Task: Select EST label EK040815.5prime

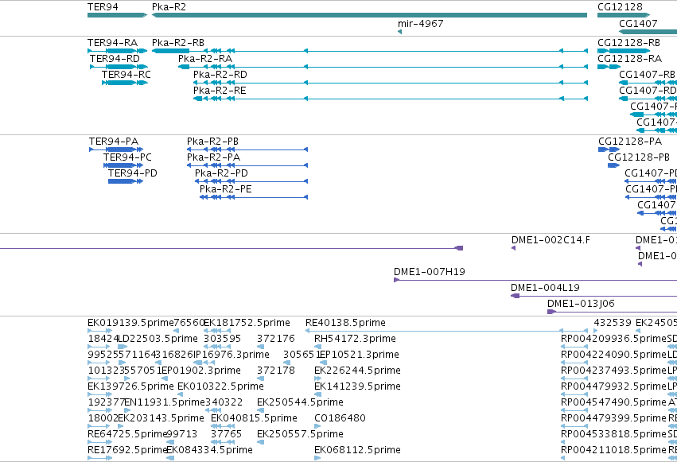Action: (254, 419)
